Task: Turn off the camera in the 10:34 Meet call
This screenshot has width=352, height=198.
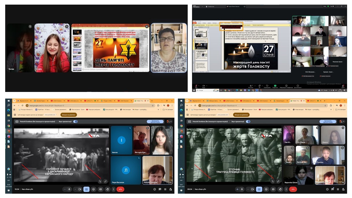Action: [x=80, y=189]
